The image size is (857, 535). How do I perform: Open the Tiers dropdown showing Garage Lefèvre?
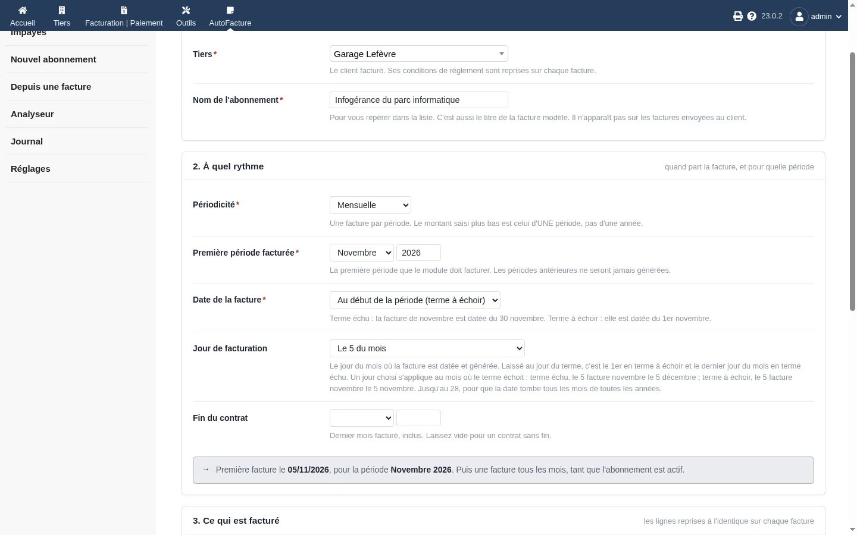point(419,54)
